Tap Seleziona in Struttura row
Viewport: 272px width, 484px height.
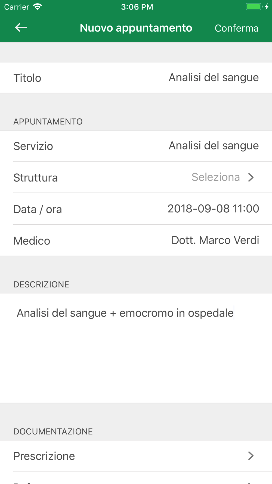[x=216, y=177]
